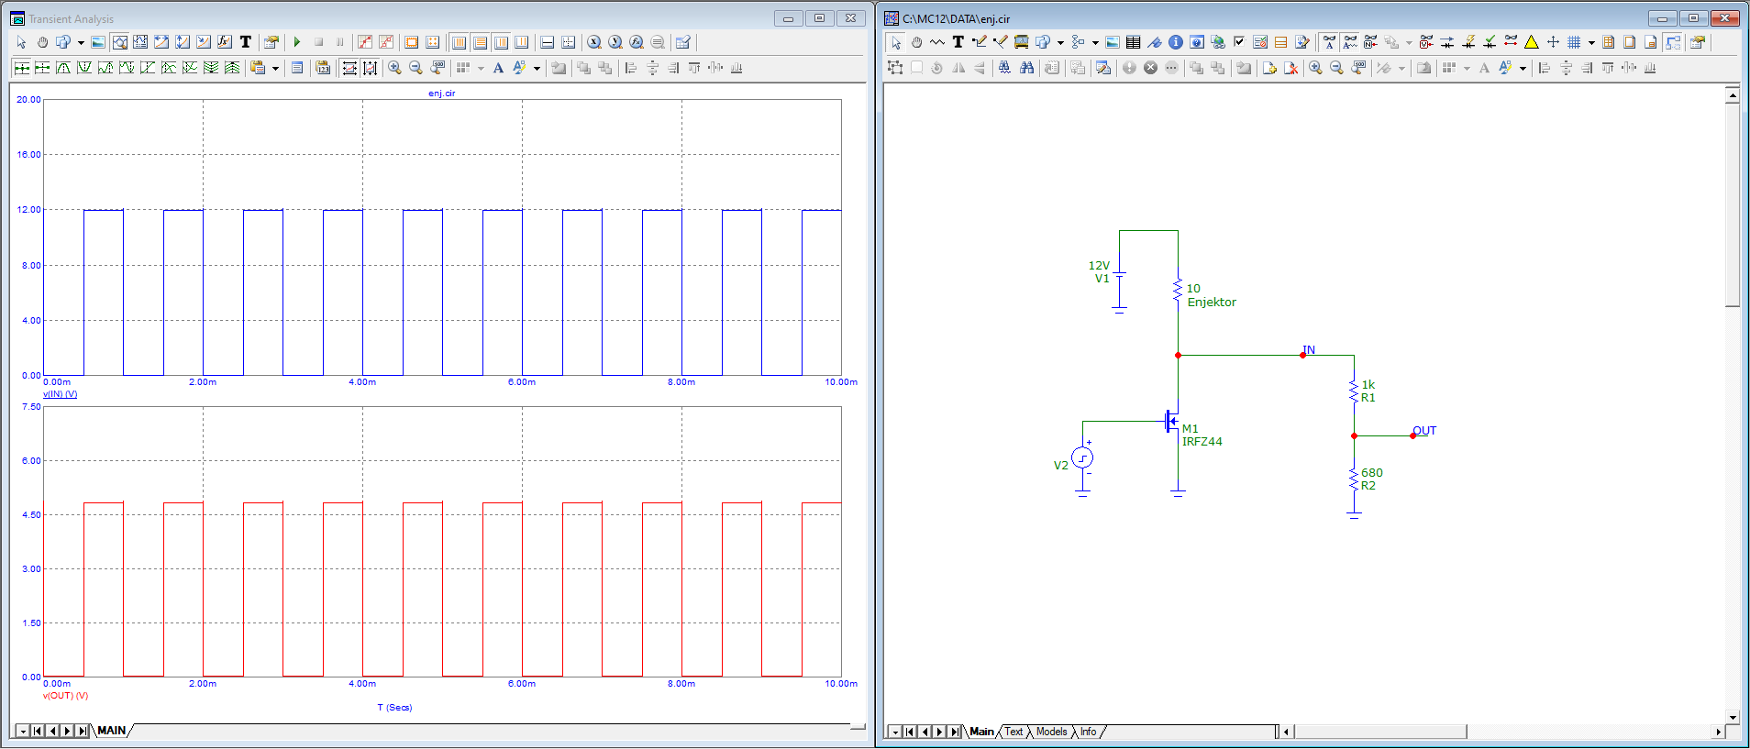Select the Pan hand tool in Transient Analysis

pos(42,42)
